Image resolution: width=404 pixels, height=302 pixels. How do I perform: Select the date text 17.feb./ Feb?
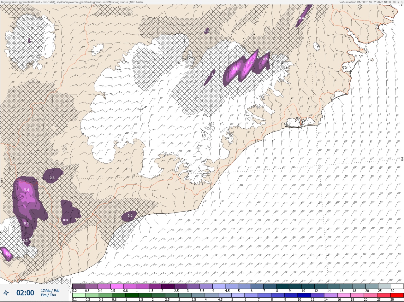click(50, 291)
